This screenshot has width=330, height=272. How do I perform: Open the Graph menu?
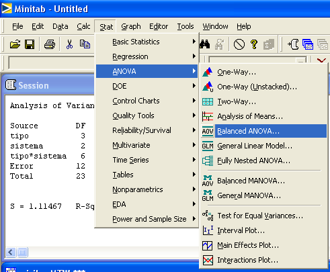tap(131, 26)
